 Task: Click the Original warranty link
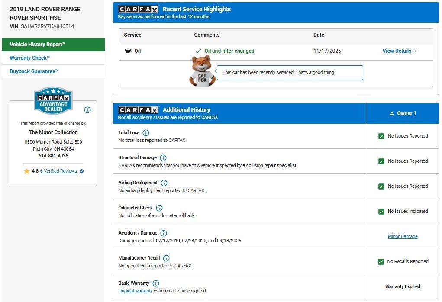[136, 291]
